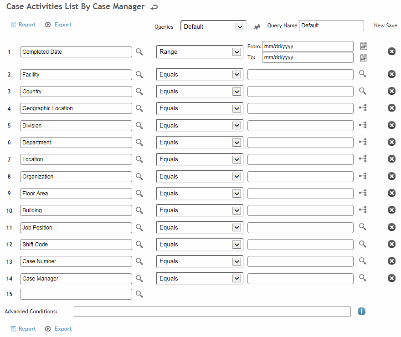This screenshot has width=401, height=337.
Task: Click the Shift Code field name box
Action: [x=76, y=245]
